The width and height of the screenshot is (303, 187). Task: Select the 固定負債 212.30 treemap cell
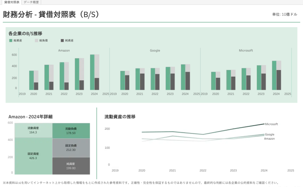(71, 148)
